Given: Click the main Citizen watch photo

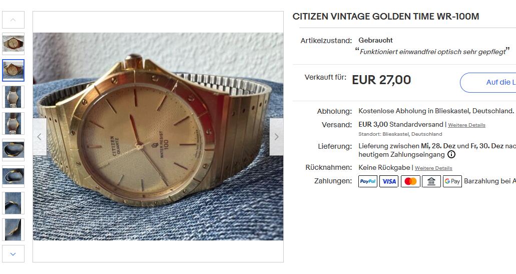Looking at the screenshot, I should (158, 136).
